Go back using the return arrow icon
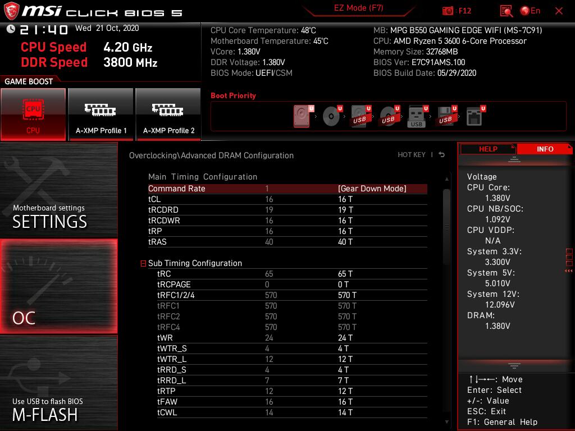The width and height of the screenshot is (575, 431). coord(441,155)
